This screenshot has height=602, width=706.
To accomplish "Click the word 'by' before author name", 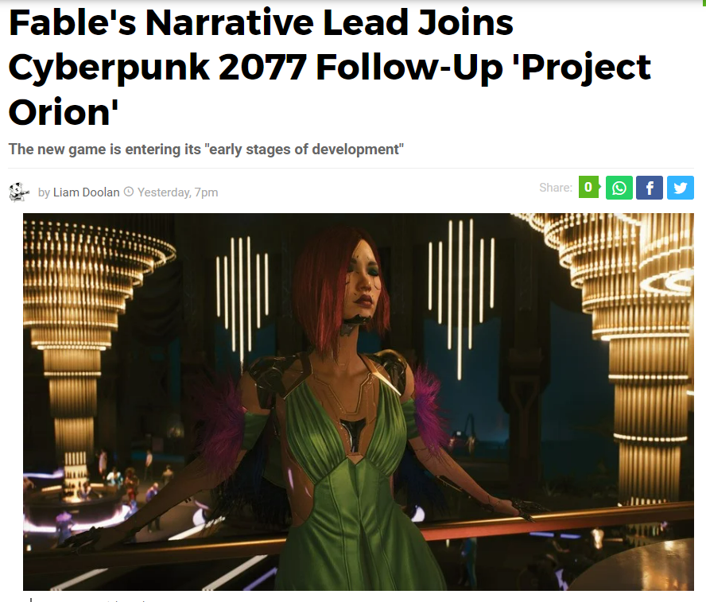I will click(45, 192).
